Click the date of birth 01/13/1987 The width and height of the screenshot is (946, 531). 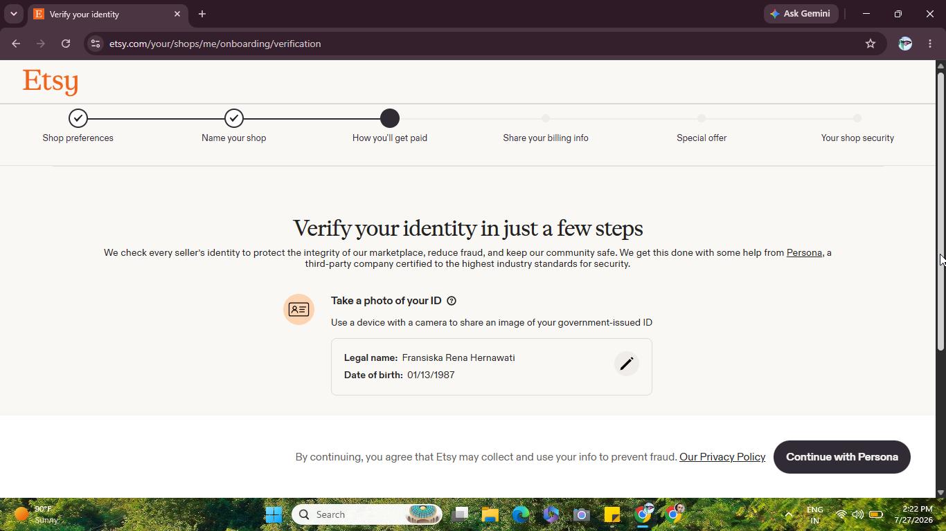pyautogui.click(x=431, y=375)
